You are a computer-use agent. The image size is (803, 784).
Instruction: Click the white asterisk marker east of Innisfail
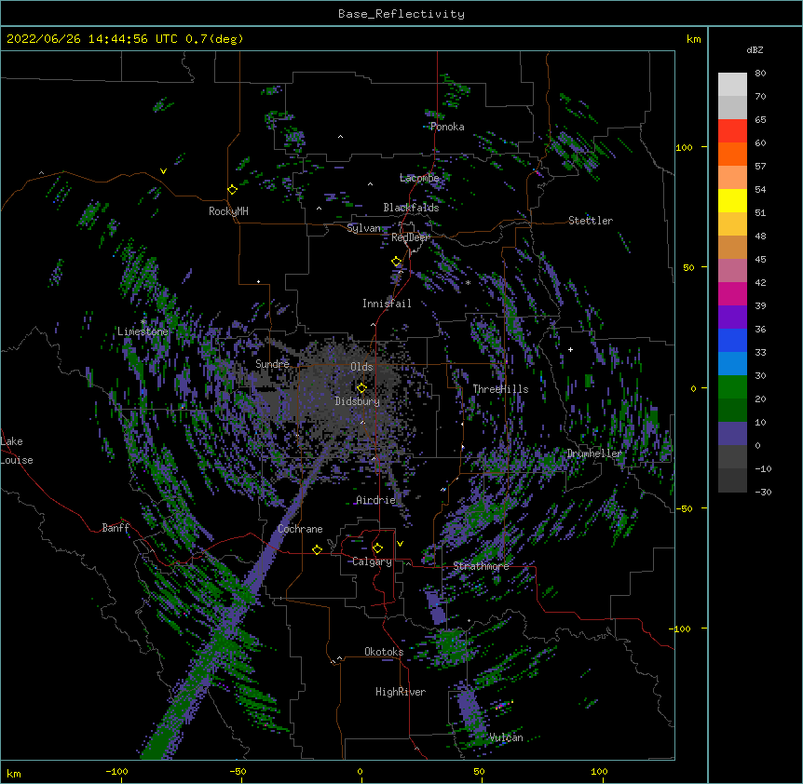(468, 283)
